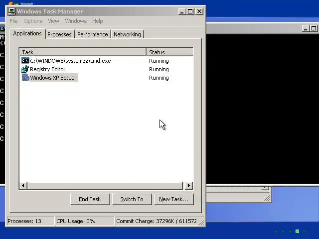This screenshot has height=239, width=319.
Task: Sort by the Task column header
Action: pos(83,52)
